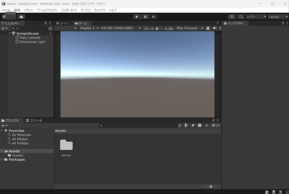Open the ヘルプ menu
Viewport: 289px width, 194px height.
[112, 10]
